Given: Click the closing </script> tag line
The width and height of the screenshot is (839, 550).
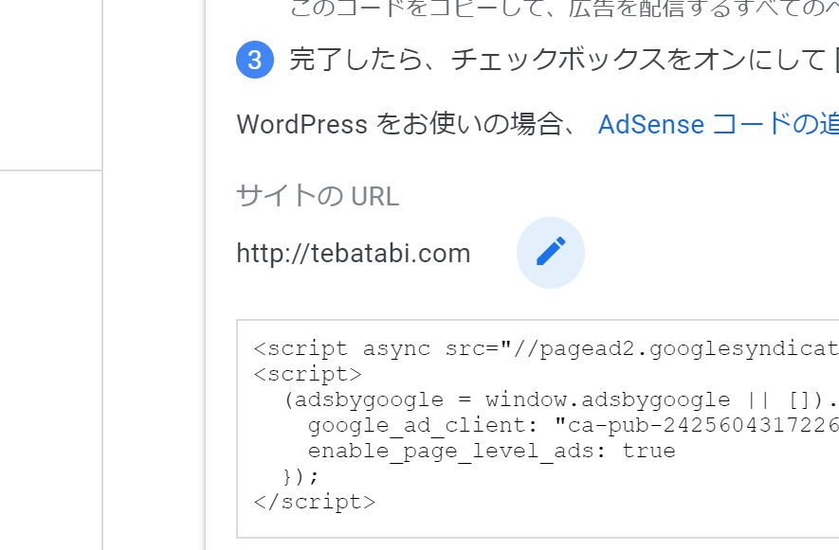Looking at the screenshot, I should tap(315, 502).
